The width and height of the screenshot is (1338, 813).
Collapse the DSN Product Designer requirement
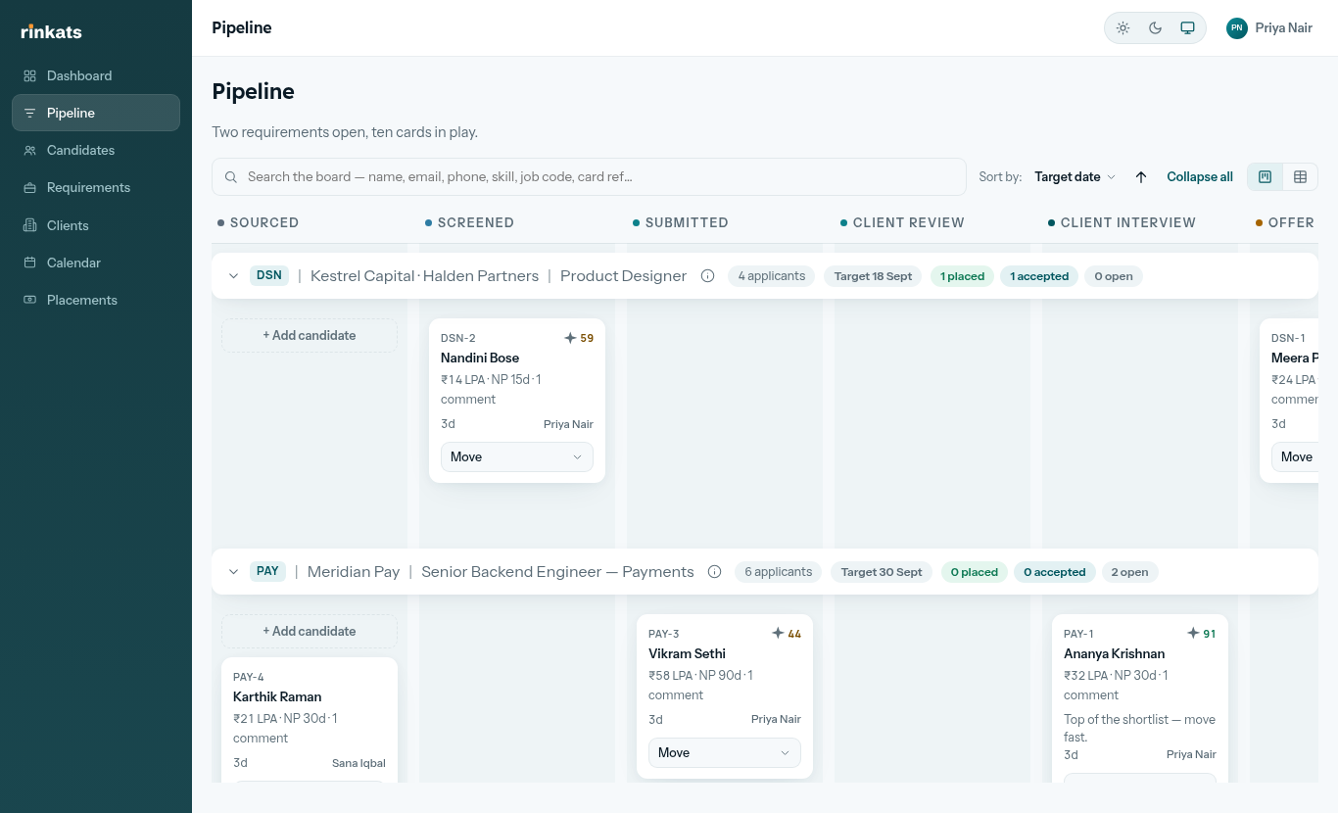pos(233,276)
